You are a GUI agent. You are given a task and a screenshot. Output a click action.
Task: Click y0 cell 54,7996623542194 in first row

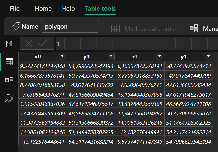91,66
